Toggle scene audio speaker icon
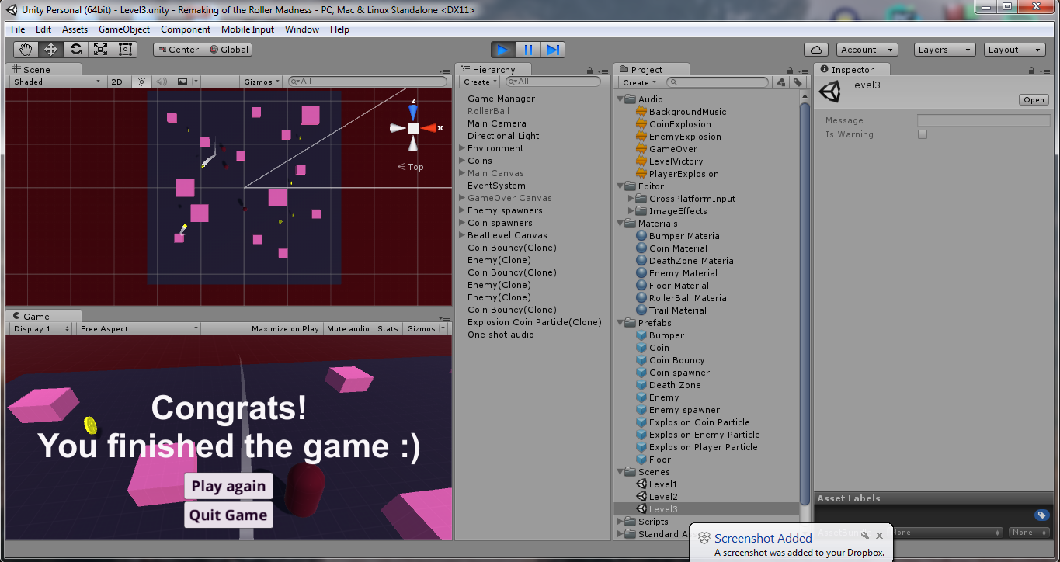This screenshot has width=1060, height=562. point(162,82)
